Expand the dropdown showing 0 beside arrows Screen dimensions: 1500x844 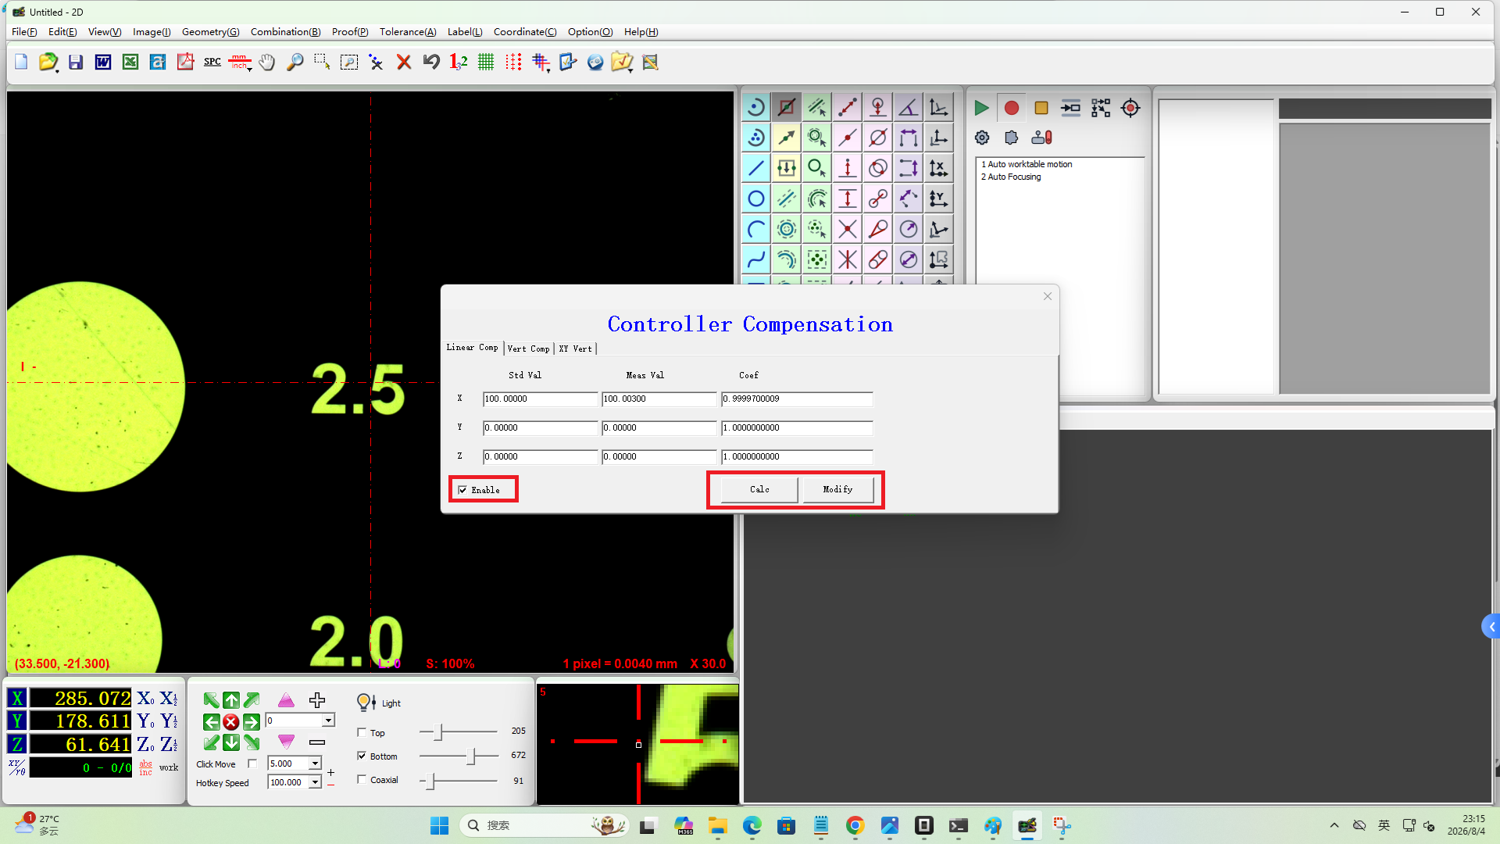coord(328,721)
